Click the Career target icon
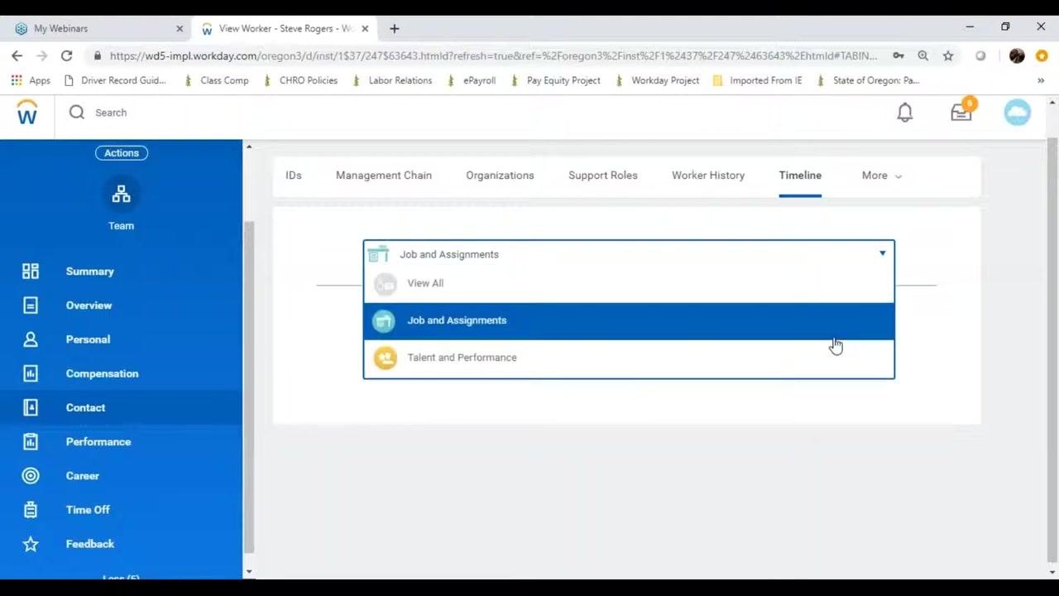Viewport: 1059px width, 596px height. tap(31, 476)
